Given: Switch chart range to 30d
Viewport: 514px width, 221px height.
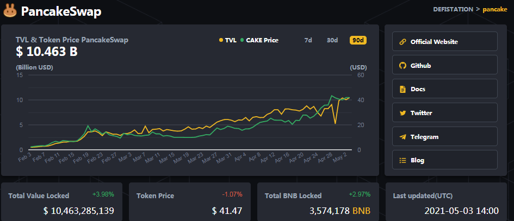Looking at the screenshot, I should [x=332, y=40].
